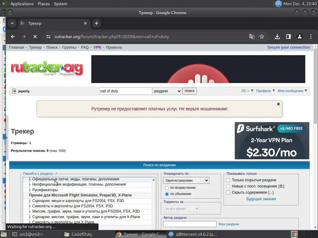Expand Мои сообщения dropdown

(292, 91)
